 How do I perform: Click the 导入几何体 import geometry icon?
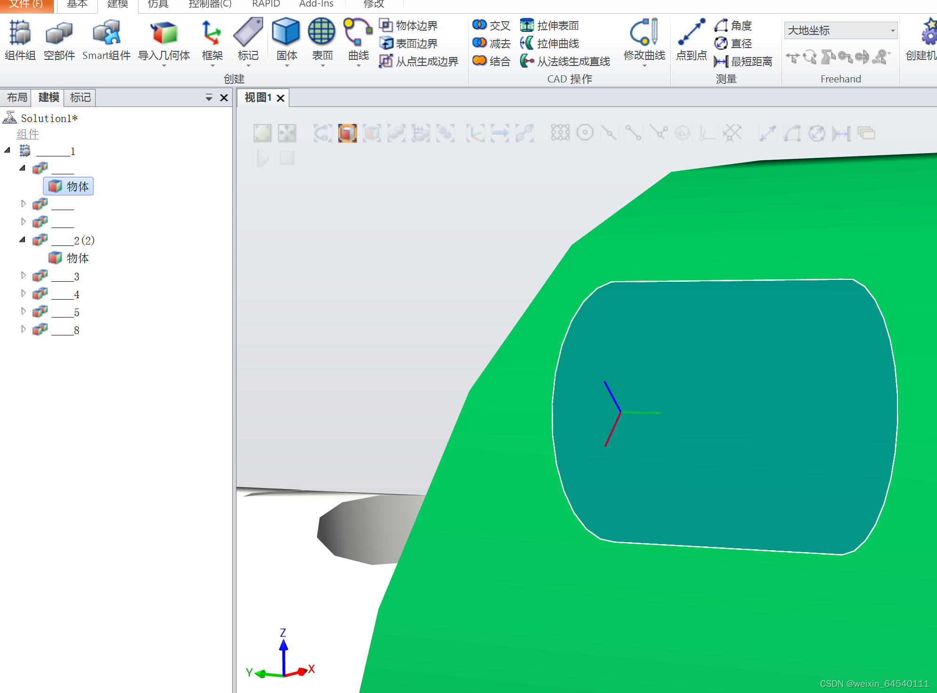[163, 33]
